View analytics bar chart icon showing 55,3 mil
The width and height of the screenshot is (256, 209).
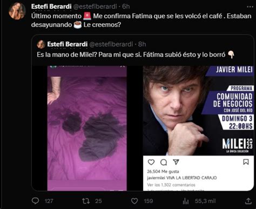pos(186,201)
